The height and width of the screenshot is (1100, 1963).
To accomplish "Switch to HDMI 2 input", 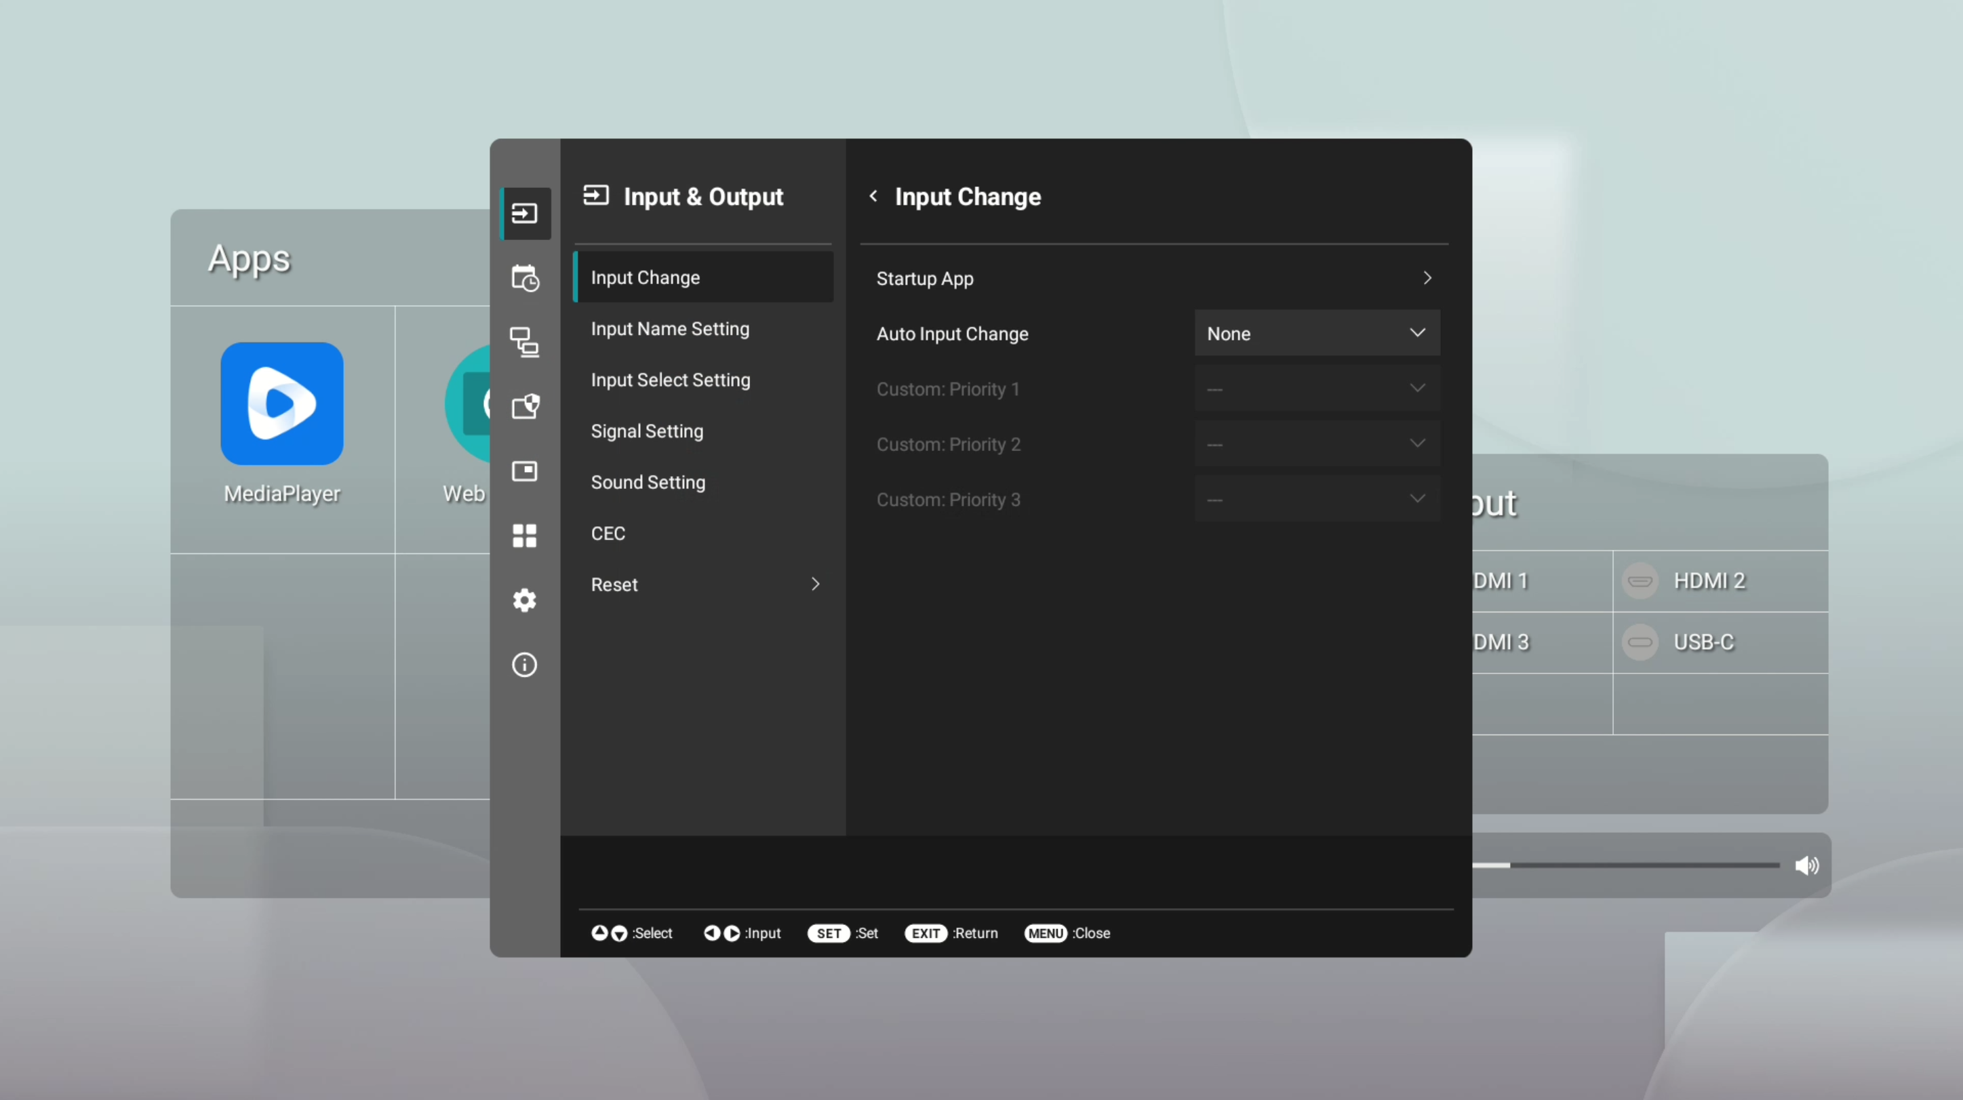I will tap(1708, 581).
